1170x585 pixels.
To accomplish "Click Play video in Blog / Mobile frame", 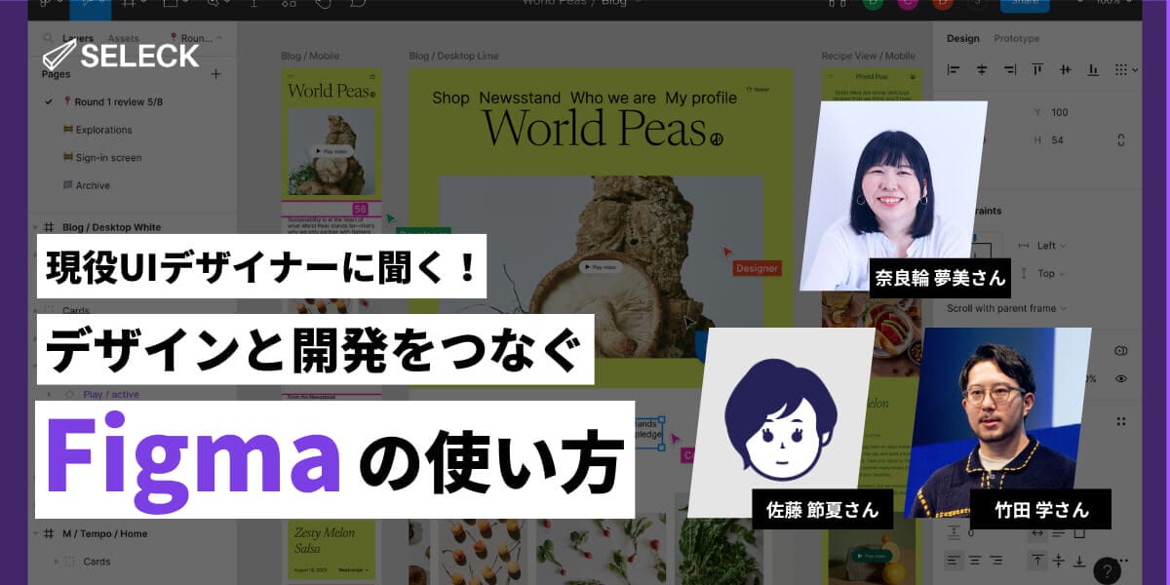I will [x=331, y=151].
